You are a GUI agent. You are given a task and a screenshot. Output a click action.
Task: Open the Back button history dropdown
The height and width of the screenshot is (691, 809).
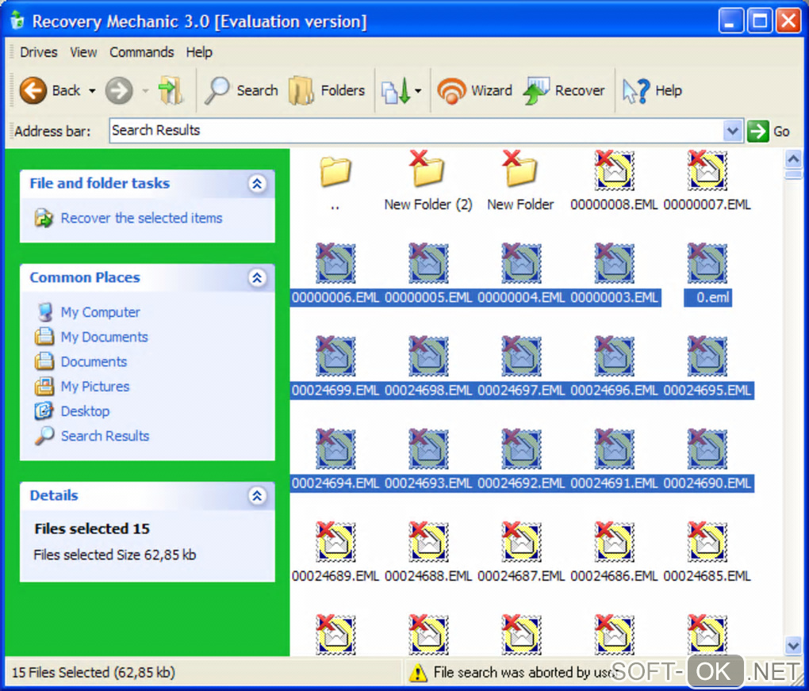[x=92, y=91]
